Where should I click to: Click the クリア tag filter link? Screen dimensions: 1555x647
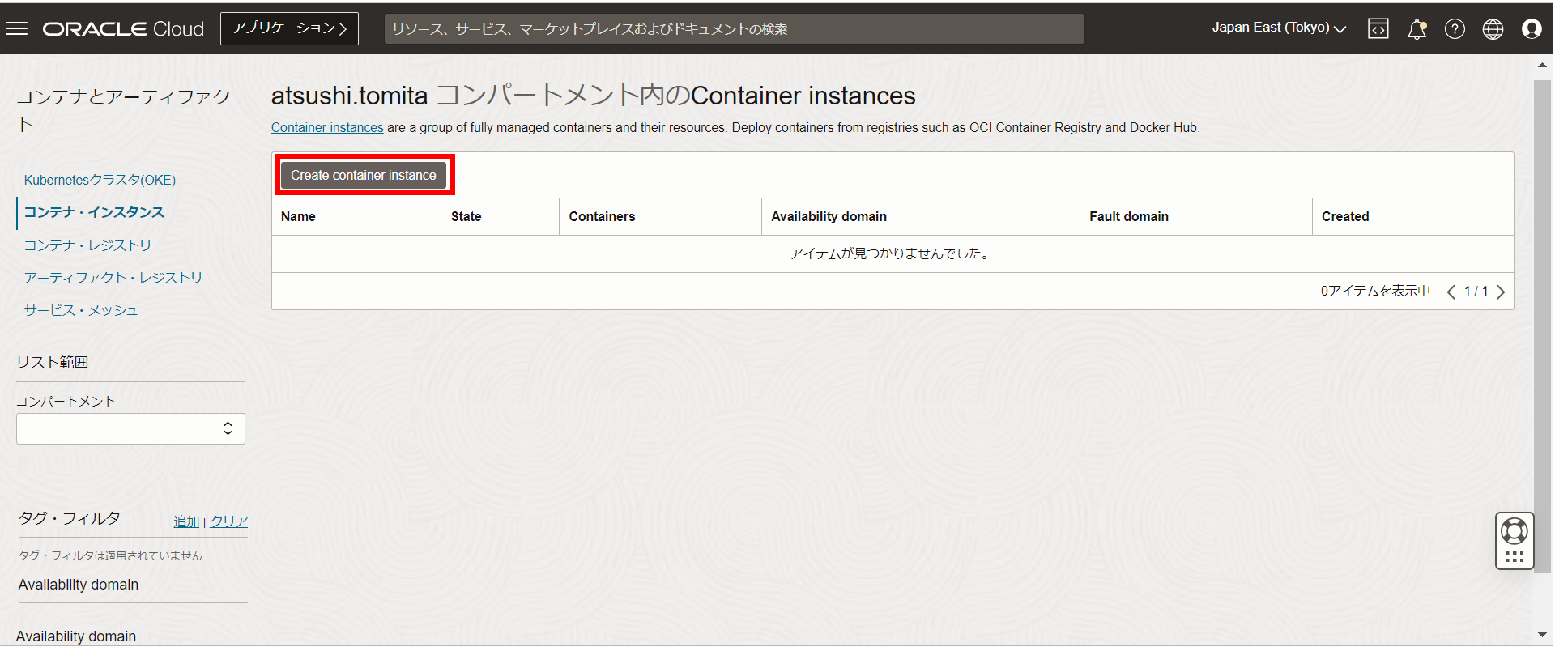click(x=229, y=521)
